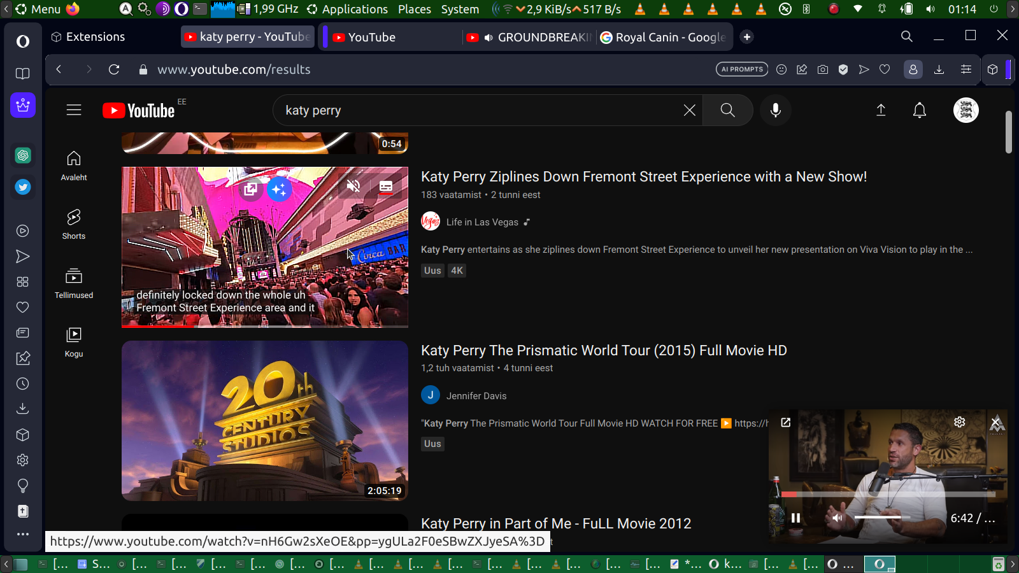The width and height of the screenshot is (1019, 573).
Task: Open the system volume control
Action: [930, 9]
